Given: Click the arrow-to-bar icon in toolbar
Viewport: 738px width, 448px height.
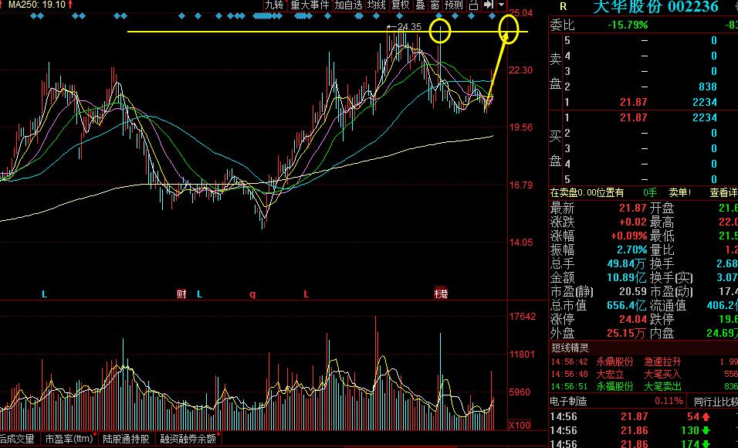Looking at the screenshot, I should (x=489, y=5).
